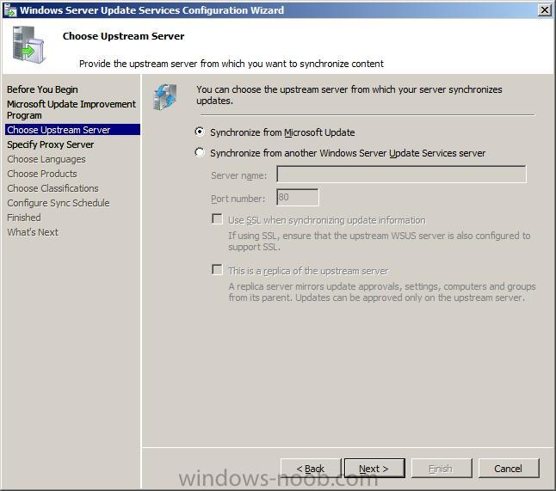This screenshot has width=556, height=491.
Task: Click the server header icon
Action: click(x=28, y=46)
